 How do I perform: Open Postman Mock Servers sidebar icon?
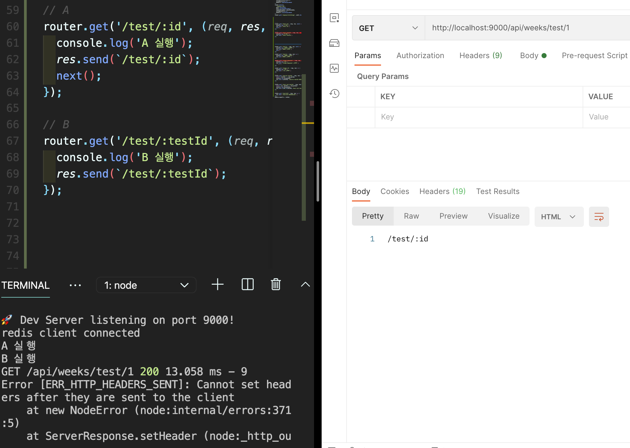334,43
